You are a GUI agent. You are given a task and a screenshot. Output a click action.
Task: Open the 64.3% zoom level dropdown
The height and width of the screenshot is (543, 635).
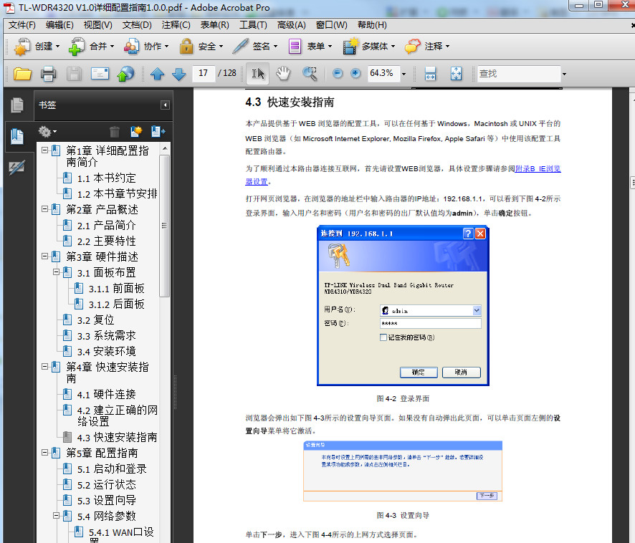[x=405, y=73]
